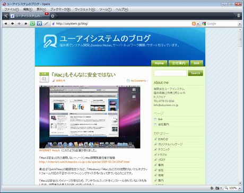
Task: Open the ウィジェット(G) menu
Action: [85, 10]
